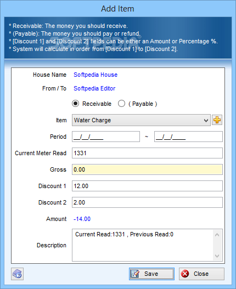Open the Item dropdown showing Water Charge
The image size is (236, 289).
click(141, 120)
